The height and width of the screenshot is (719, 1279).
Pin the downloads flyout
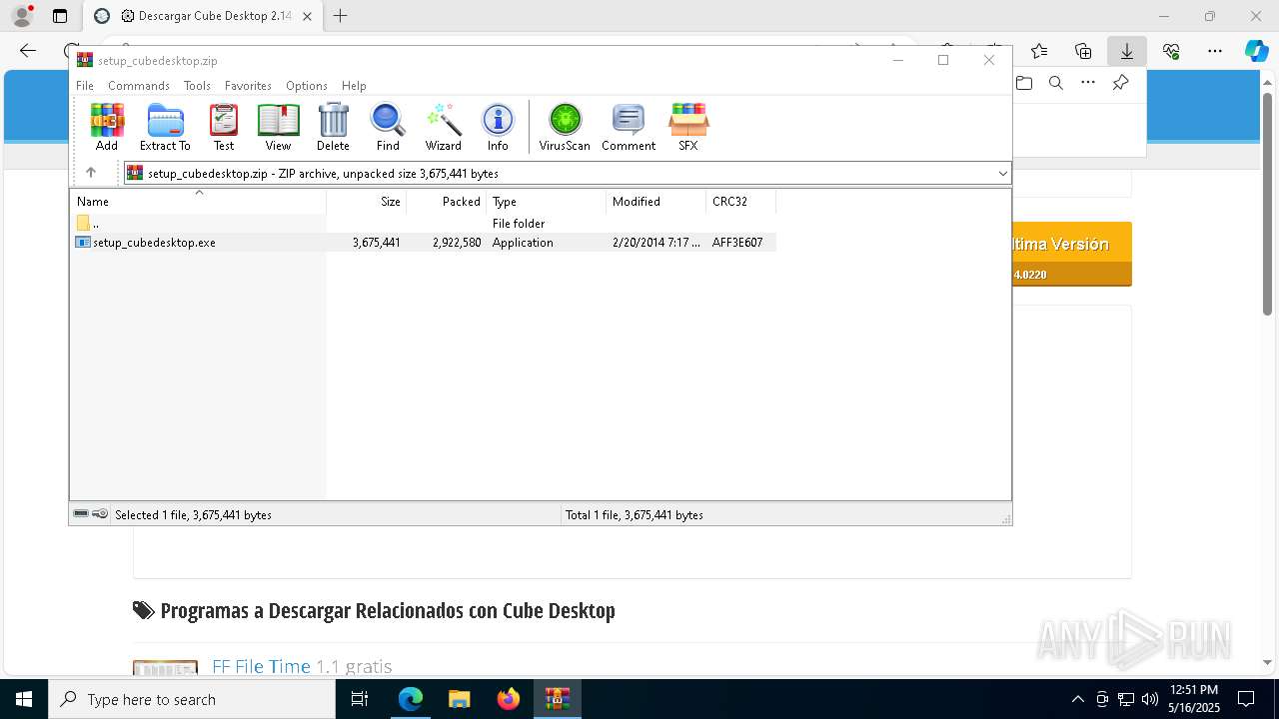tap(1120, 83)
